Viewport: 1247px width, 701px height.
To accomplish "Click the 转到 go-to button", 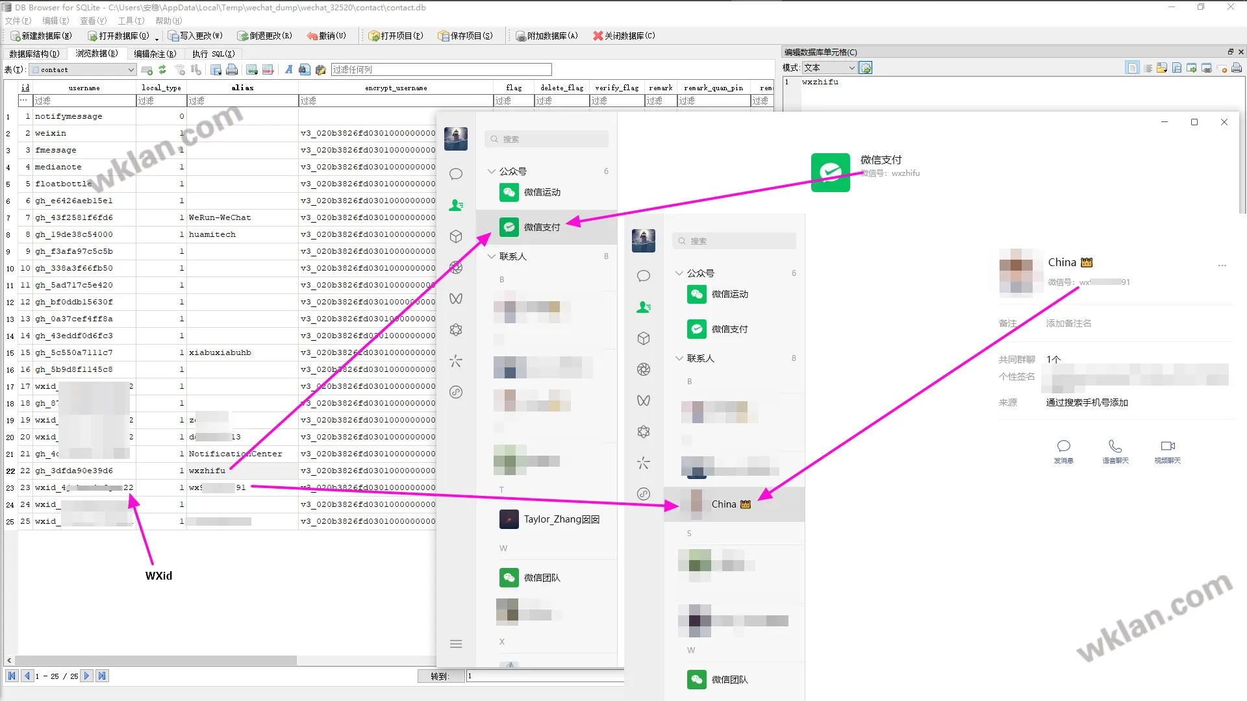I will [x=440, y=676].
